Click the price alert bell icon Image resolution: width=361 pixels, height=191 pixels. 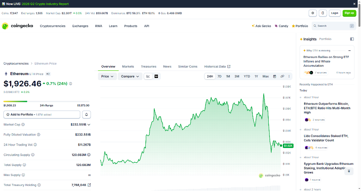click(86, 114)
